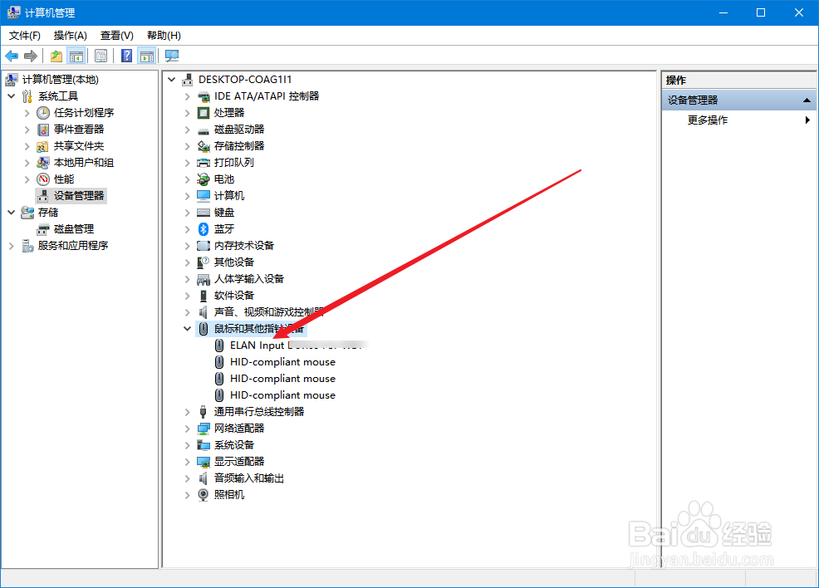Image resolution: width=819 pixels, height=588 pixels.
Task: Click the 电池 battery icon
Action: click(204, 179)
